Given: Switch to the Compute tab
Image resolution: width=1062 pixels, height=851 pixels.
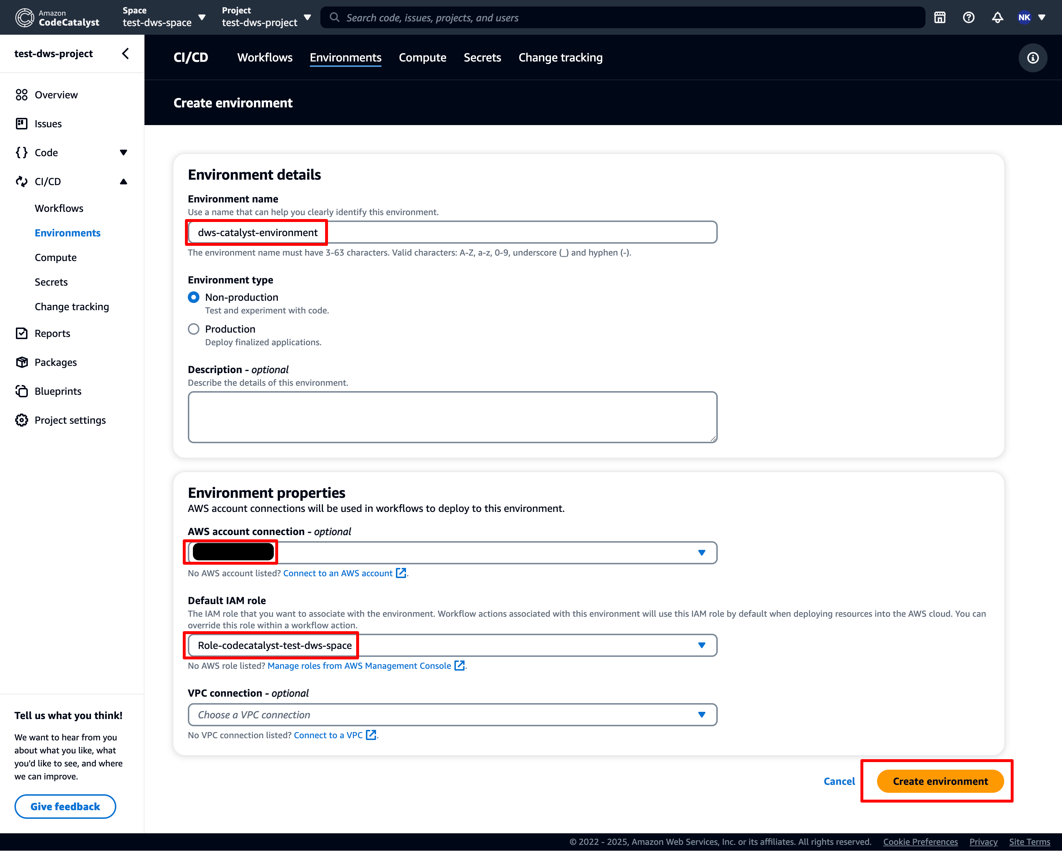Looking at the screenshot, I should click(422, 58).
